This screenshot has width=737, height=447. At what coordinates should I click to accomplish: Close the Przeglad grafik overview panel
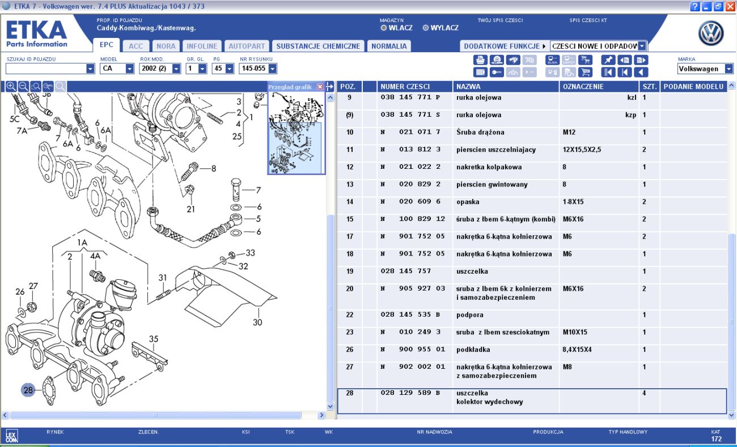tap(320, 87)
